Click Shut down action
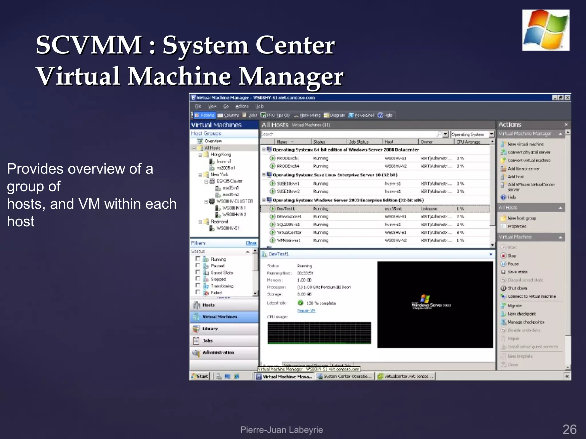 click(x=514, y=288)
